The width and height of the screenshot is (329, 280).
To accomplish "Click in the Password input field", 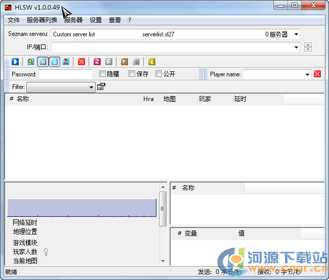I will pyautogui.click(x=66, y=74).
